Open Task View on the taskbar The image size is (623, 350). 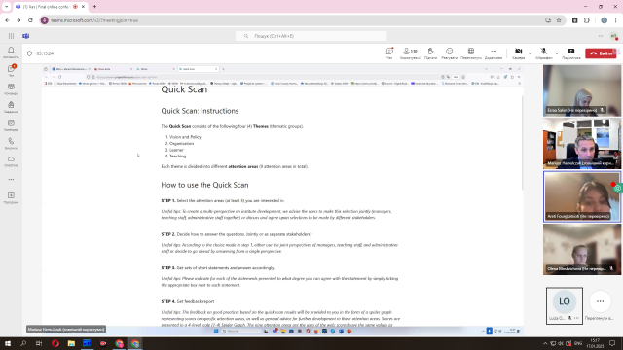[x=39, y=343]
